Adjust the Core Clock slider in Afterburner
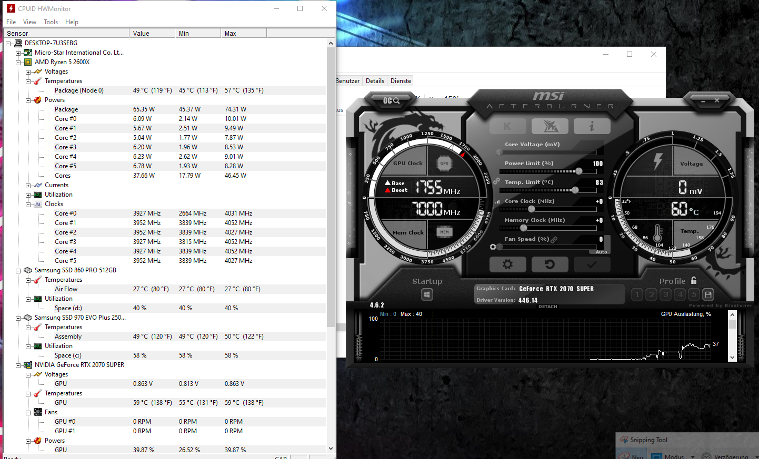Screen dimensions: 759x459 pyautogui.click(x=547, y=209)
